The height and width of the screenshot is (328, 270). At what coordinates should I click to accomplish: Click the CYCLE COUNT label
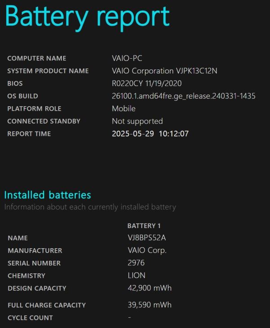[30, 318]
